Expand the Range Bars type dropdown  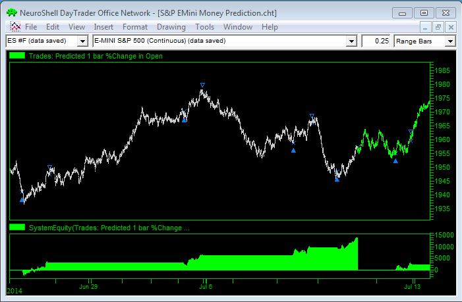tap(450, 41)
